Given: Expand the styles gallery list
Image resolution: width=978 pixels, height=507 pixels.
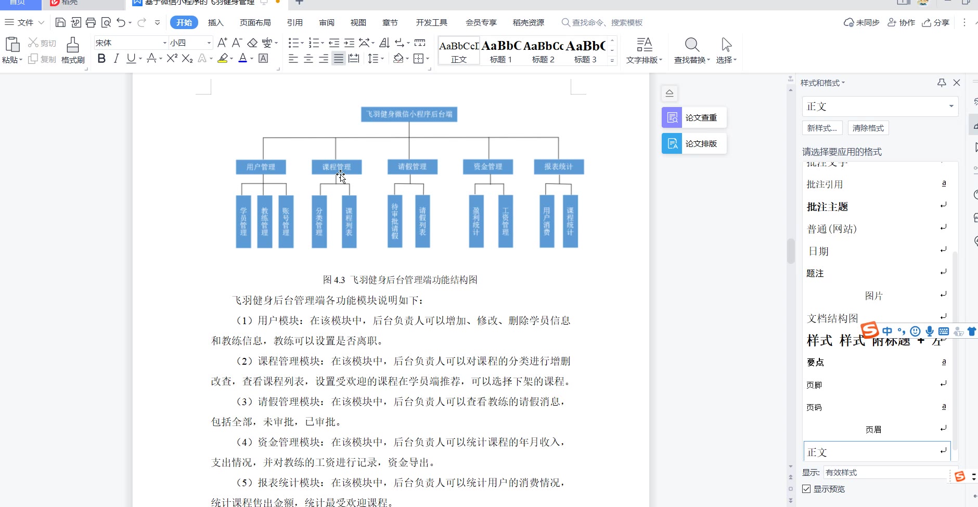Looking at the screenshot, I should pos(612,61).
